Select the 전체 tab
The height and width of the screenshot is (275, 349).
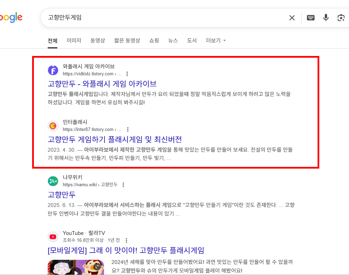53,41
